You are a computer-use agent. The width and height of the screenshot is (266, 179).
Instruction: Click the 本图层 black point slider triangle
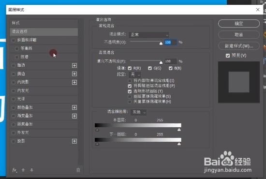pos(97,130)
